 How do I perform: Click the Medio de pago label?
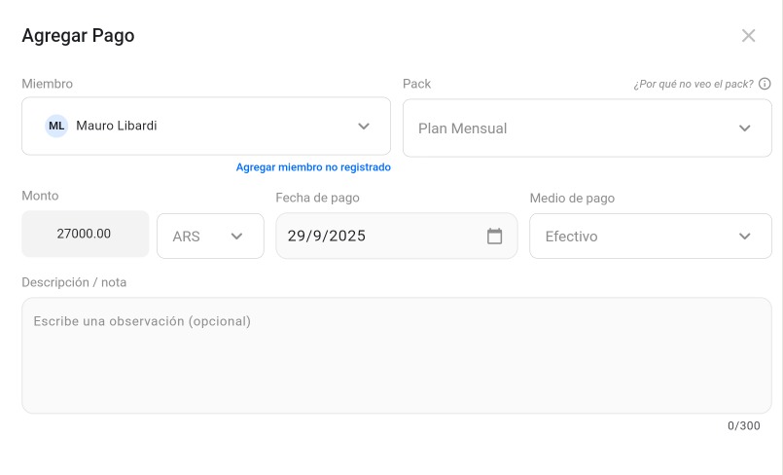click(x=572, y=198)
